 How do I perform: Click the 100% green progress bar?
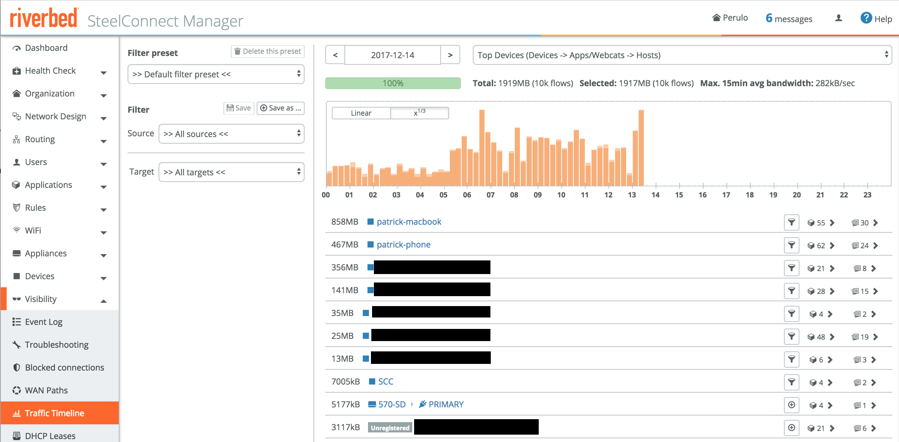click(x=393, y=83)
